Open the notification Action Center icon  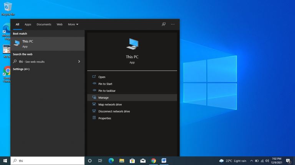[288, 161]
